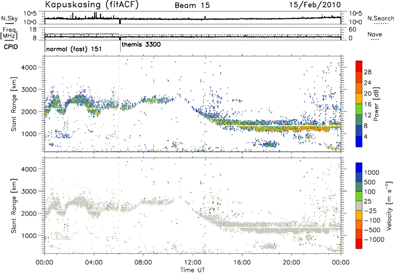Click the bright blue bottom power colorbar segment
This screenshot has height=273, width=394.
coord(359,142)
